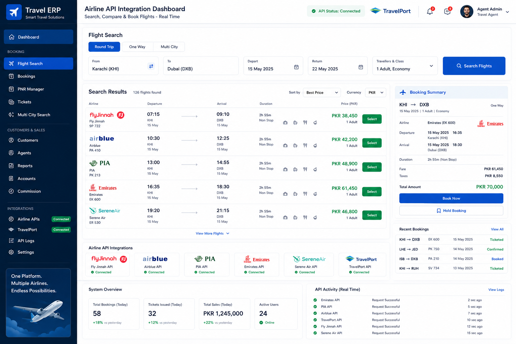This screenshot has width=516, height=344.
Task: Click the From Karachi (KHI) field
Action: pos(123,66)
